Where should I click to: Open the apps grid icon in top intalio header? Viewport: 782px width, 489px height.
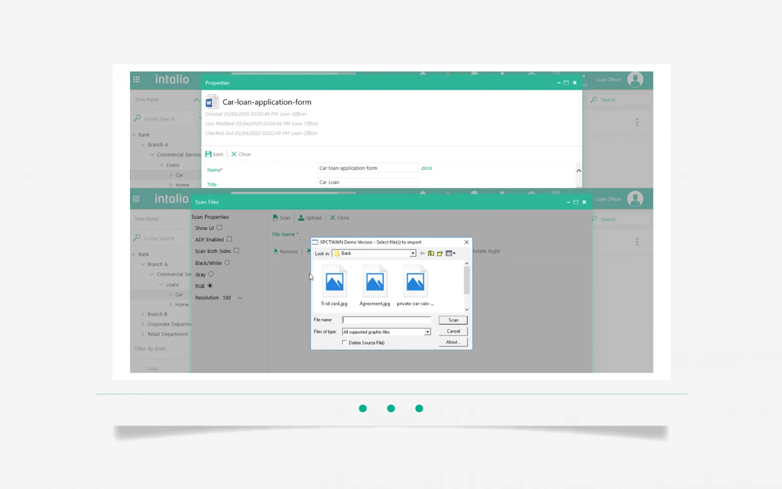pyautogui.click(x=136, y=79)
